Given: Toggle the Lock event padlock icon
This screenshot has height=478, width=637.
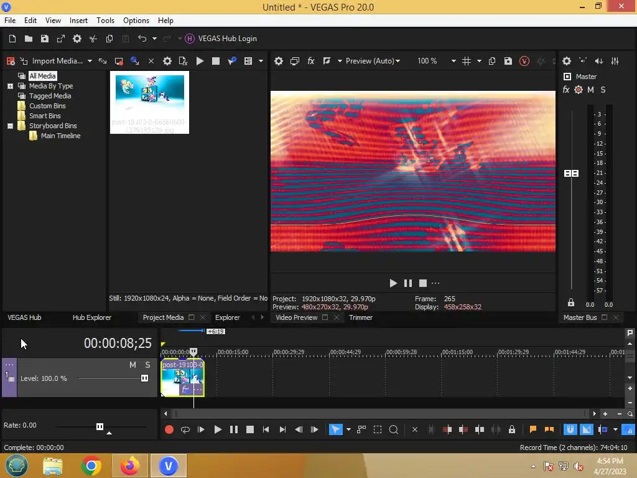Looking at the screenshot, I should point(512,429).
